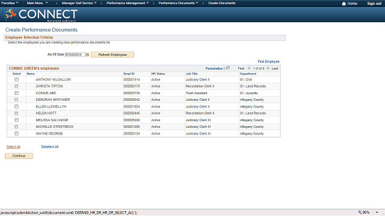Image resolution: width=385 pixels, height=216 pixels.
Task: Click Deselect All link
Action: point(50,146)
